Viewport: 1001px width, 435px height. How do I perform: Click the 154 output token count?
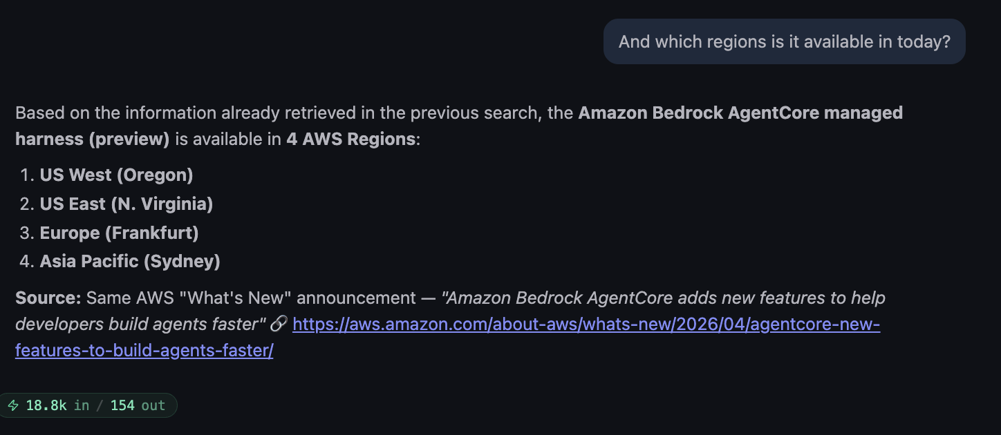point(122,405)
